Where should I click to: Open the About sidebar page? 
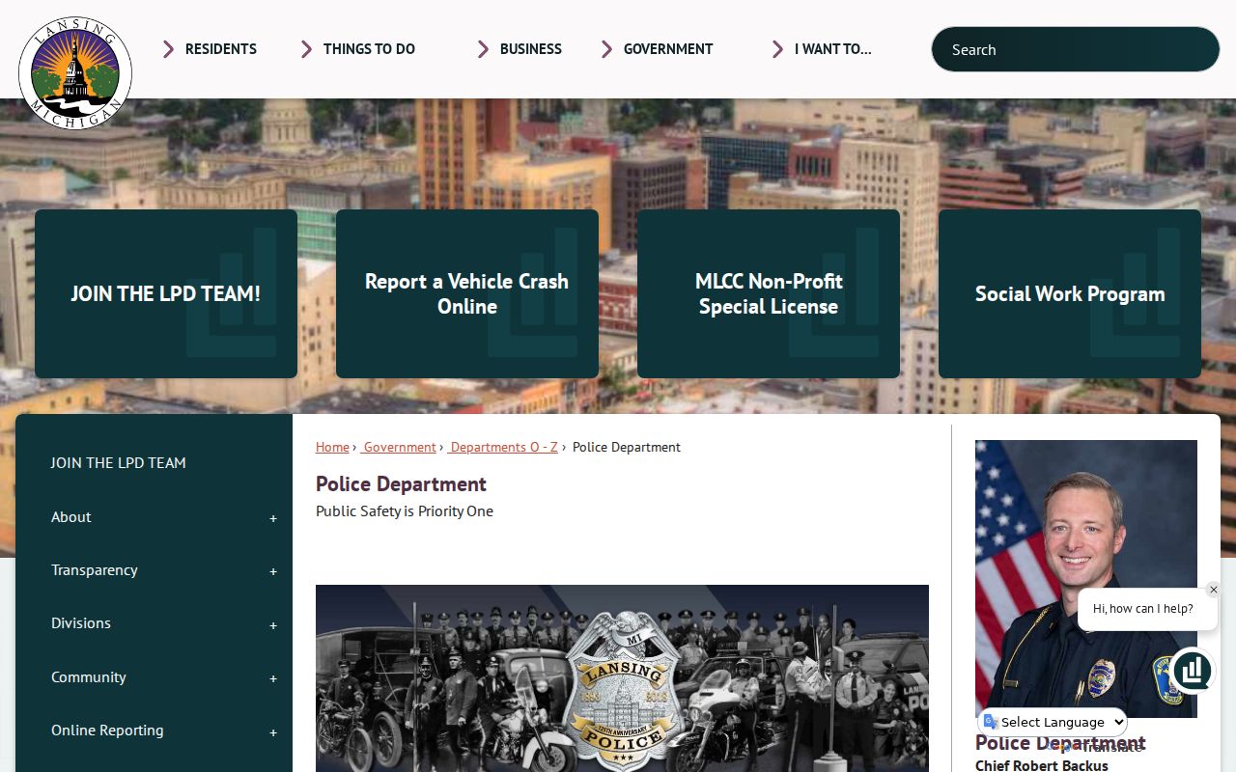pos(71,517)
